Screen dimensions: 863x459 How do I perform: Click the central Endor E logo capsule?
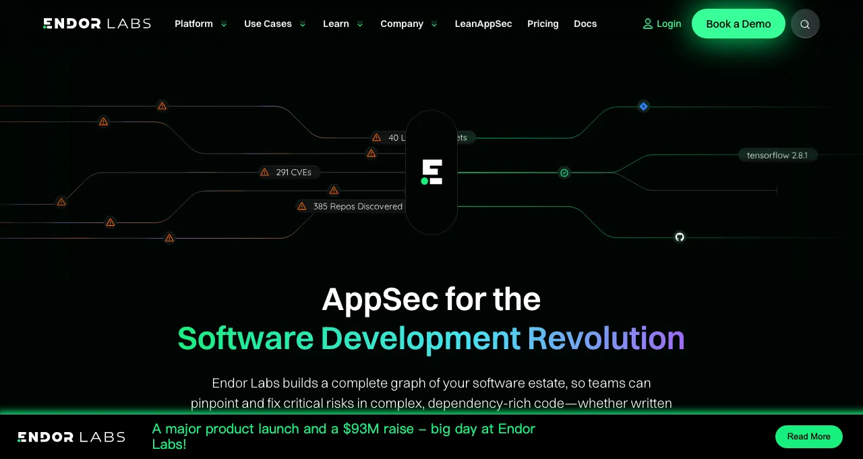[x=431, y=173]
